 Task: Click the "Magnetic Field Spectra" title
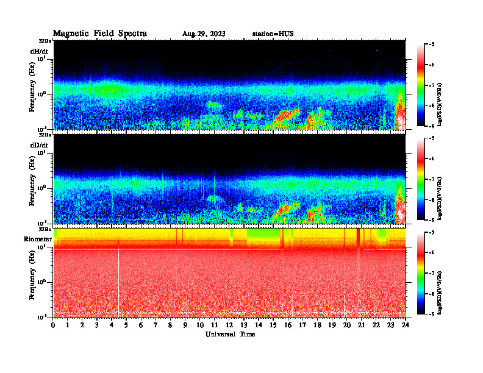100,34
